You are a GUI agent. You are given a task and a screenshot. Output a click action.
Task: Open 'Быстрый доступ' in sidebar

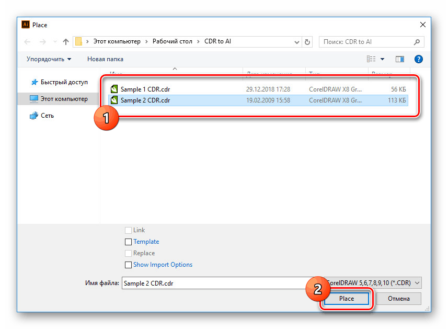point(64,82)
